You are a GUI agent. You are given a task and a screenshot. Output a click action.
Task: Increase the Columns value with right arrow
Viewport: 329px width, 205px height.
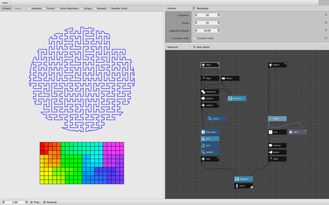[219, 15]
